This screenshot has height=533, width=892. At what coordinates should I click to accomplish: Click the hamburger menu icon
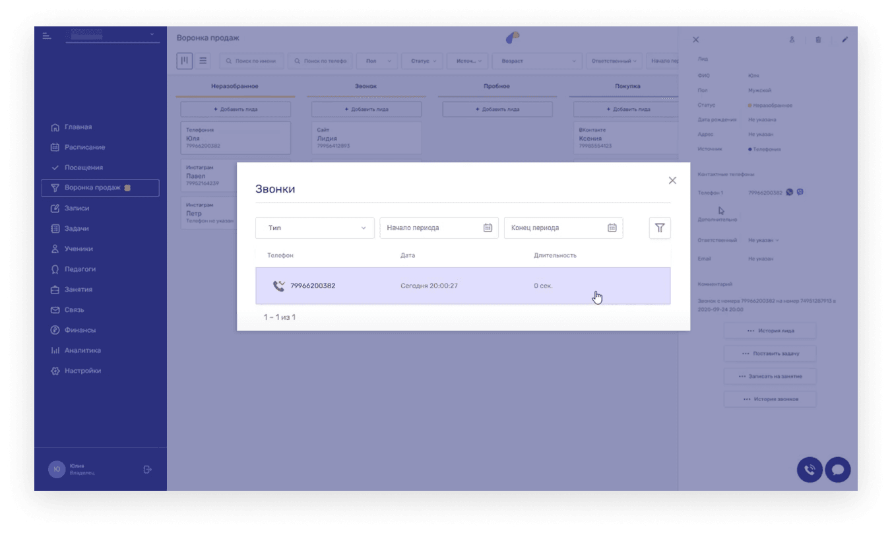pyautogui.click(x=47, y=36)
